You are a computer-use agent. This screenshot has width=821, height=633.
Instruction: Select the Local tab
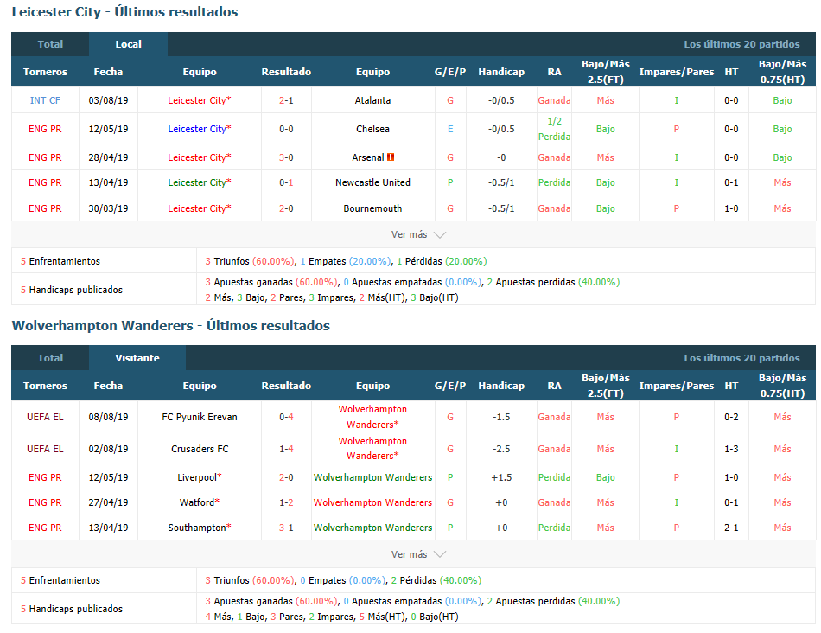pos(128,44)
